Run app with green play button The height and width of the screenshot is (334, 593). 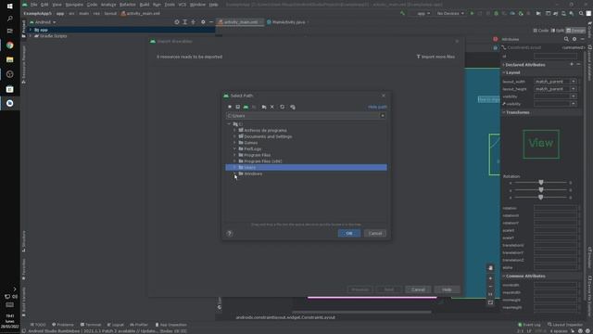[472, 13]
